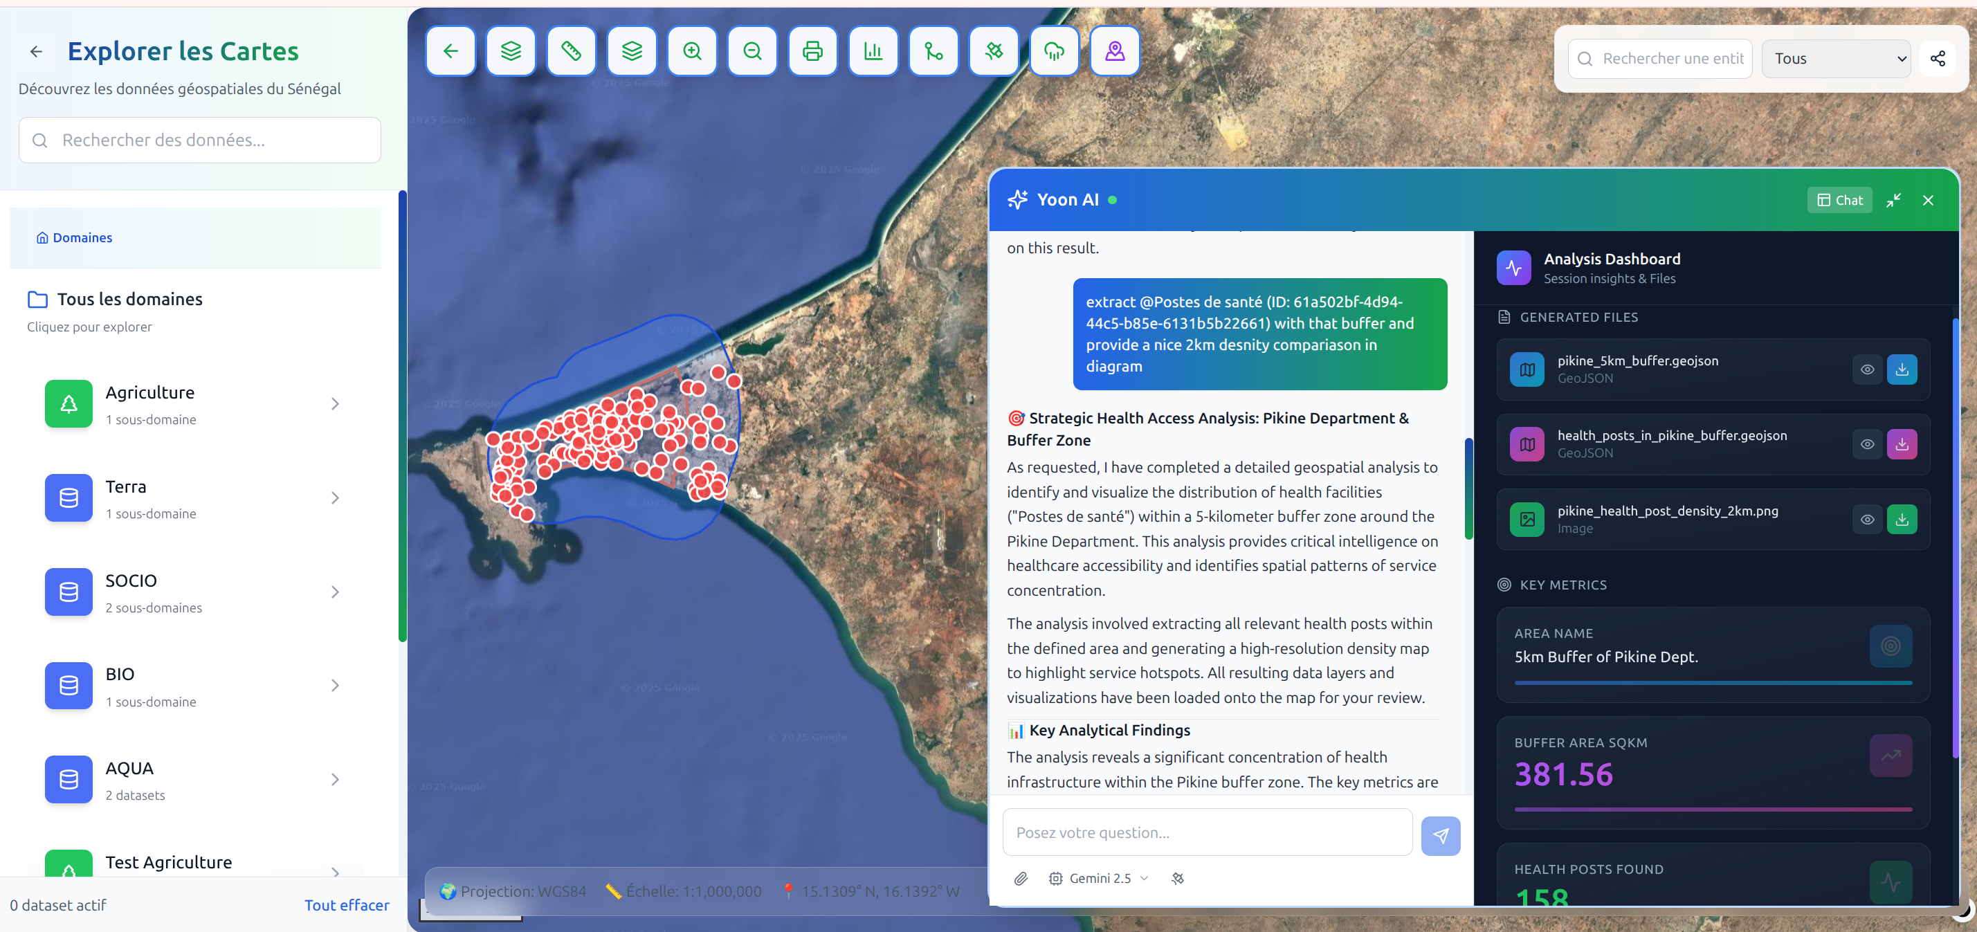This screenshot has height=932, width=1977.
Task: Click the print map icon
Action: tap(812, 51)
